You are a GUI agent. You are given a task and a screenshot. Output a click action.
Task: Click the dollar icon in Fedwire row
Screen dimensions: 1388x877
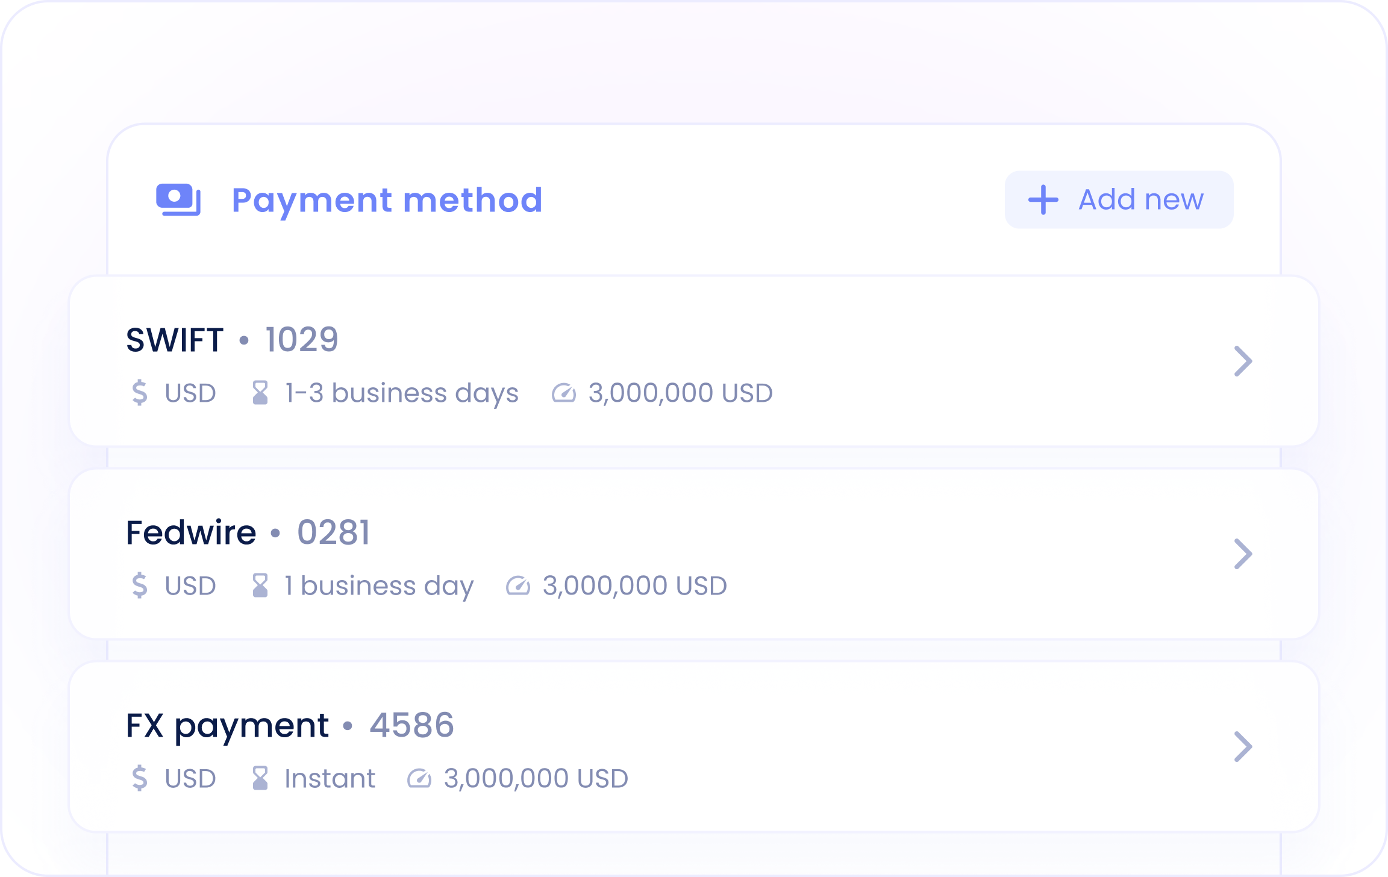tap(140, 585)
